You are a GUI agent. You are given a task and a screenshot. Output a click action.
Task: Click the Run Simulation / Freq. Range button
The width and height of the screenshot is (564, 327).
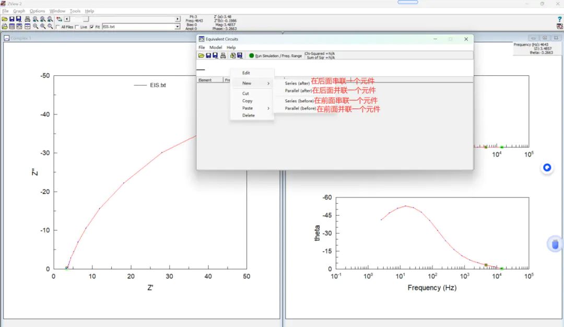click(276, 56)
